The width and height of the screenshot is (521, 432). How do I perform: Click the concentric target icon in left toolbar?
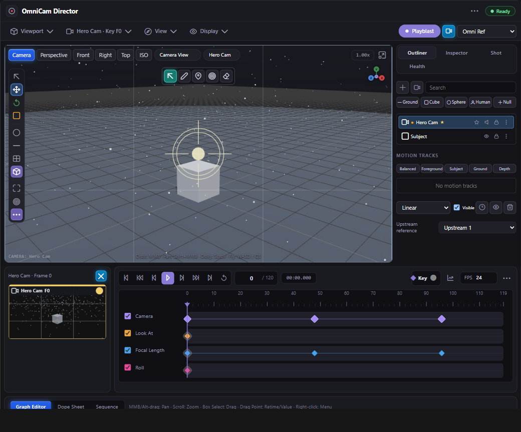16,202
